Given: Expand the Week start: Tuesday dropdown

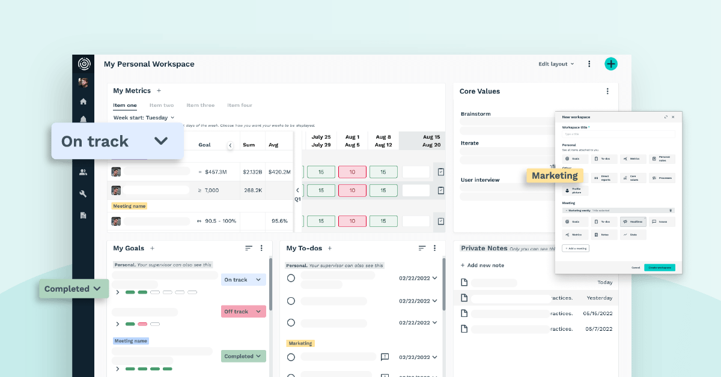Looking at the screenshot, I should (144, 118).
